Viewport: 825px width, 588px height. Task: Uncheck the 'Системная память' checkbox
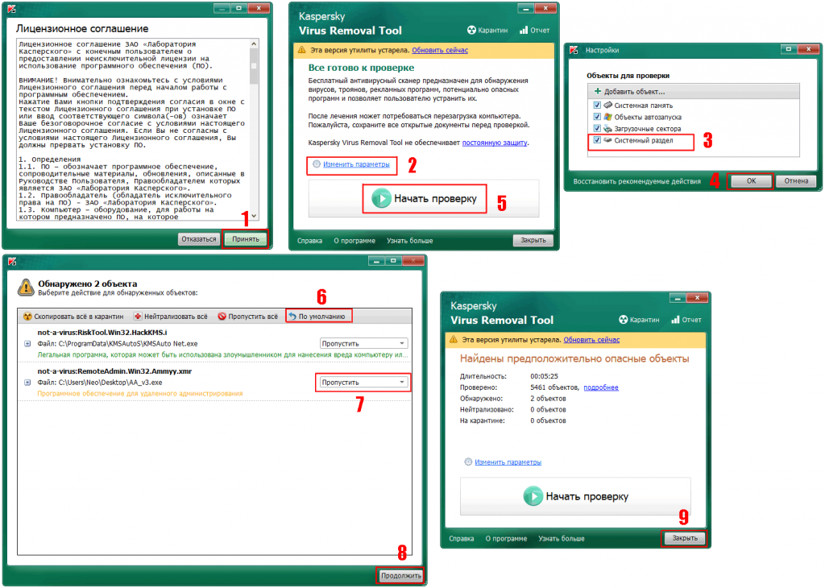pos(597,106)
